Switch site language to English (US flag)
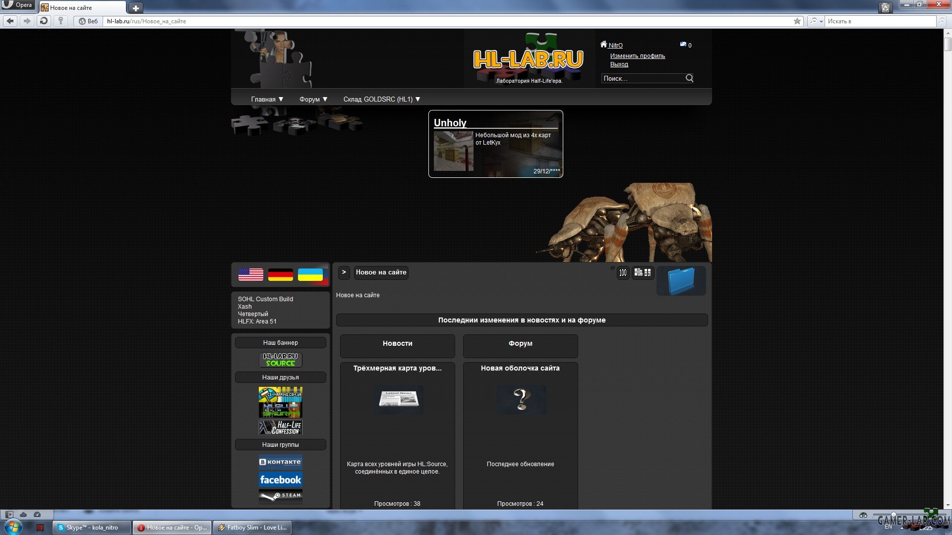Screen dimensions: 952x535 point(251,274)
